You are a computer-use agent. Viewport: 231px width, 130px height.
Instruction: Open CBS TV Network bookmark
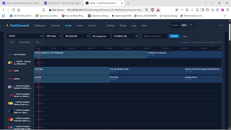(x=21, y=16)
